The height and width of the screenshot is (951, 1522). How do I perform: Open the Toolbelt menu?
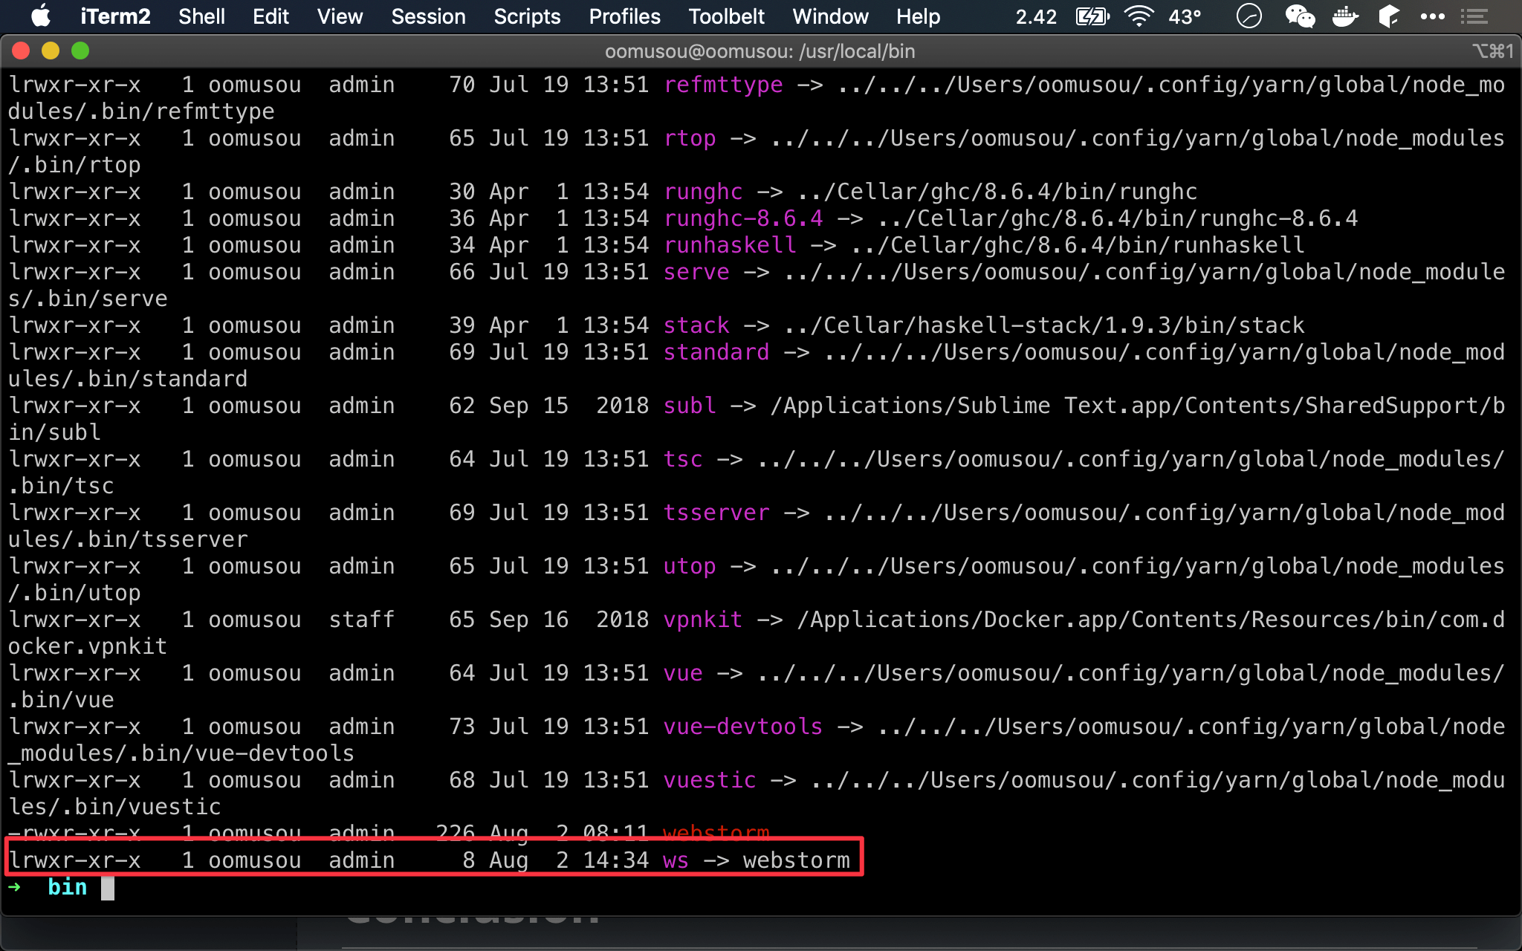[x=726, y=16]
